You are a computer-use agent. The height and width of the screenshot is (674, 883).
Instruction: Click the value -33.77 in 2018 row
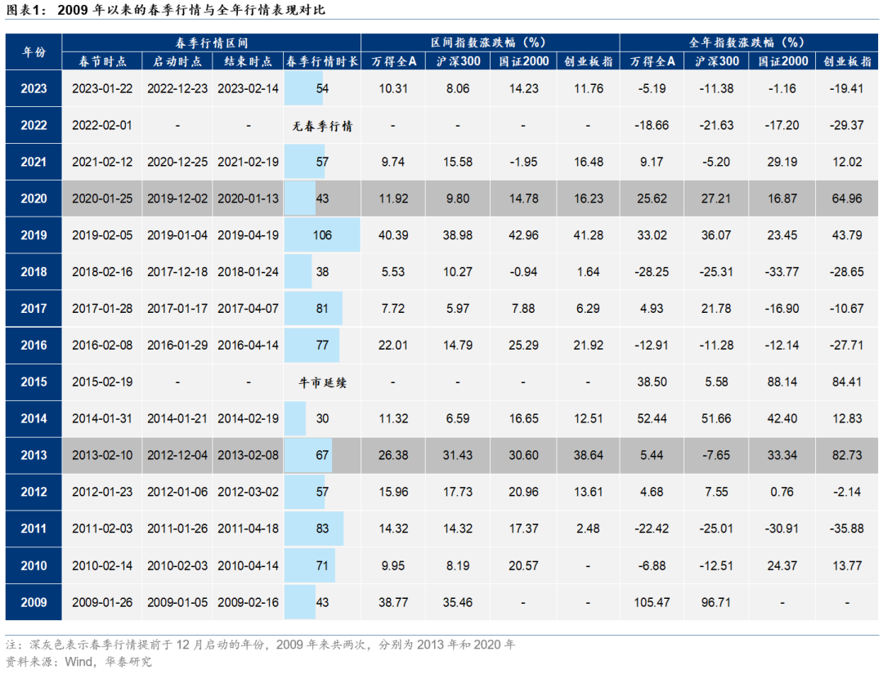[x=782, y=272]
